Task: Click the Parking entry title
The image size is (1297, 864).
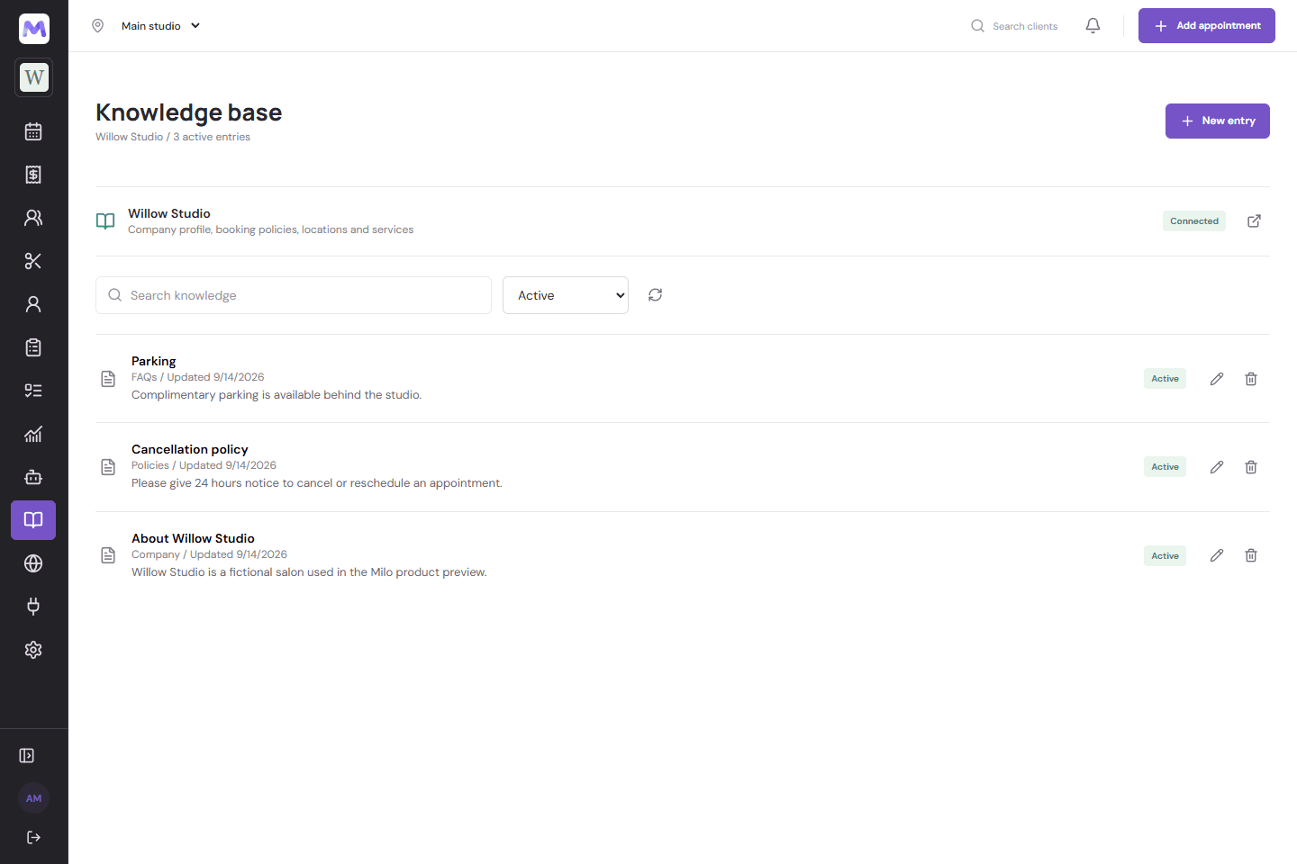Action: pyautogui.click(x=154, y=361)
